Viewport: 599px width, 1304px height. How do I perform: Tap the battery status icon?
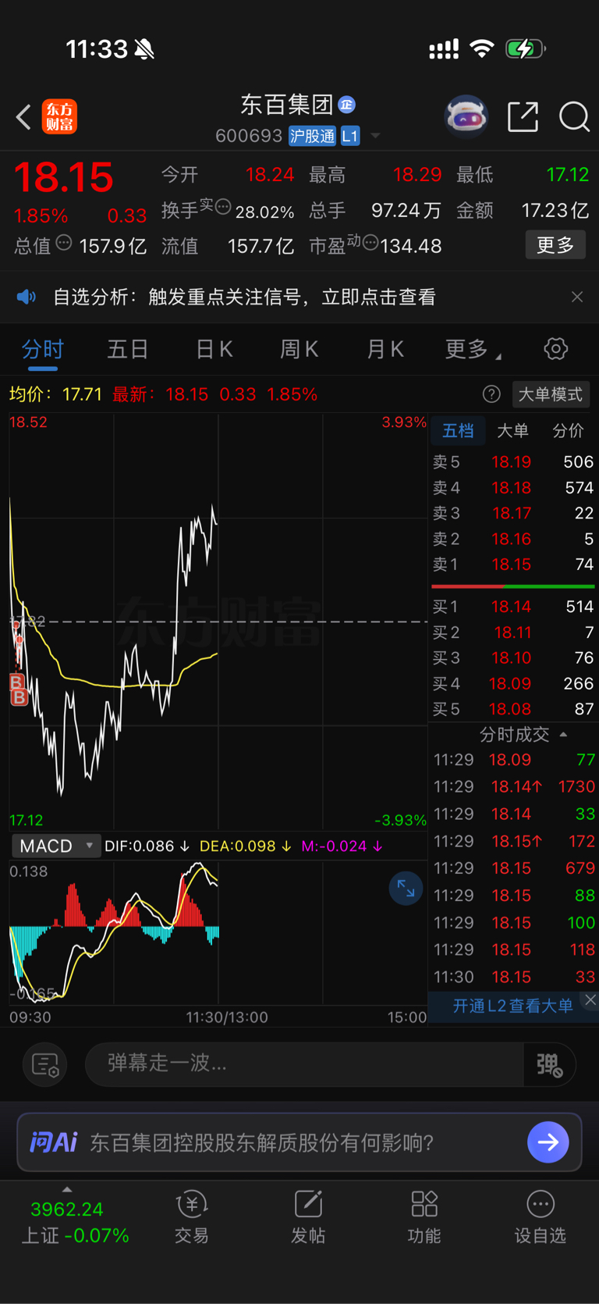[x=526, y=49]
